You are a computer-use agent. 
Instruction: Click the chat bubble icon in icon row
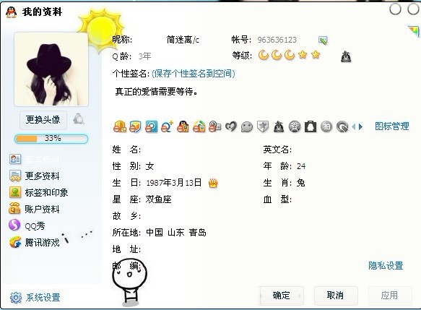click(247, 126)
